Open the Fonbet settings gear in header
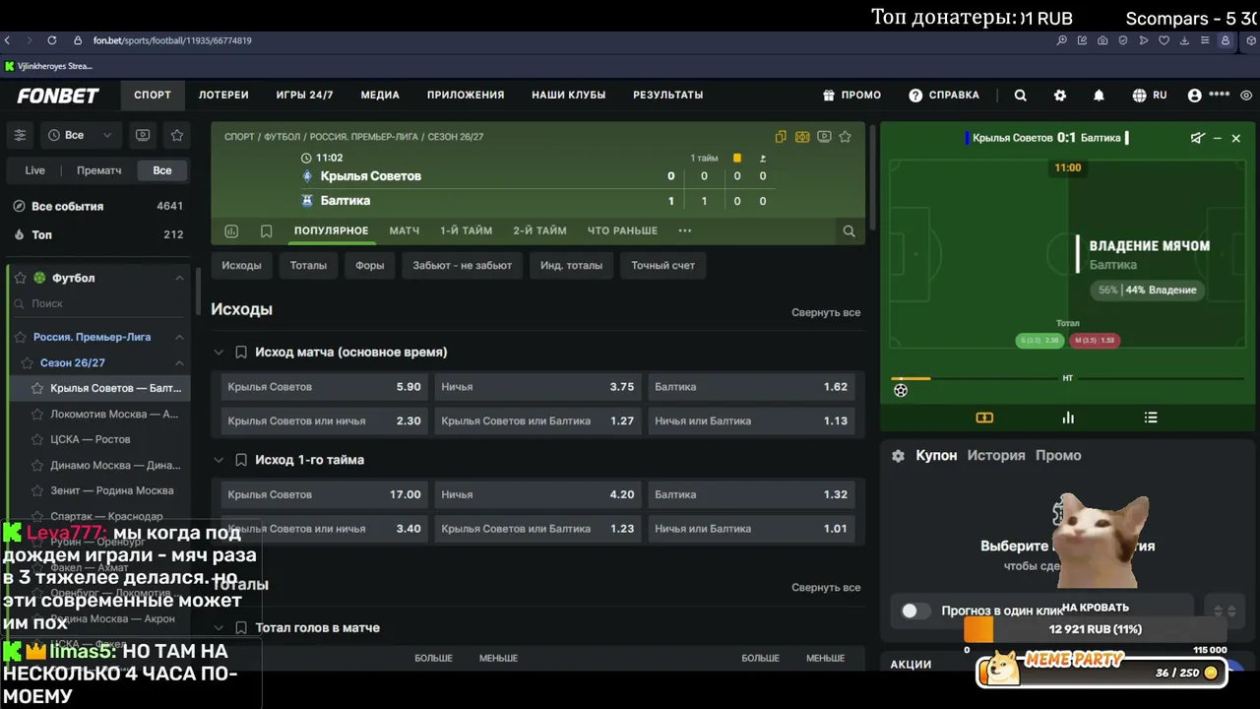 [1060, 96]
